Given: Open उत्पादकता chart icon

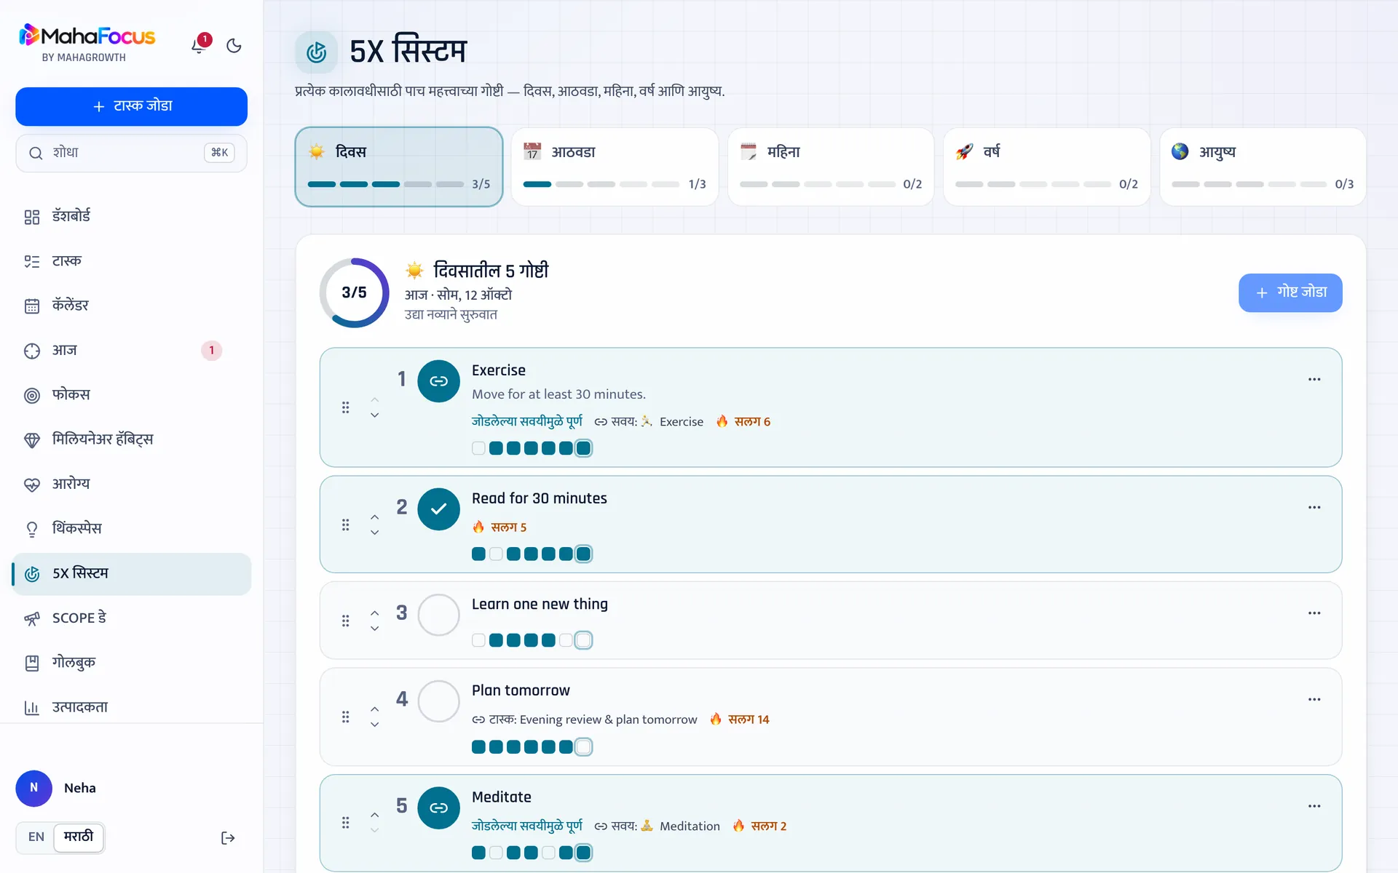Looking at the screenshot, I should point(32,707).
